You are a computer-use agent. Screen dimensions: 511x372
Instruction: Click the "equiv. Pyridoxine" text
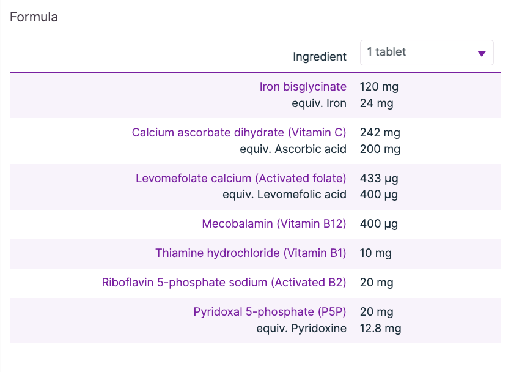(301, 329)
